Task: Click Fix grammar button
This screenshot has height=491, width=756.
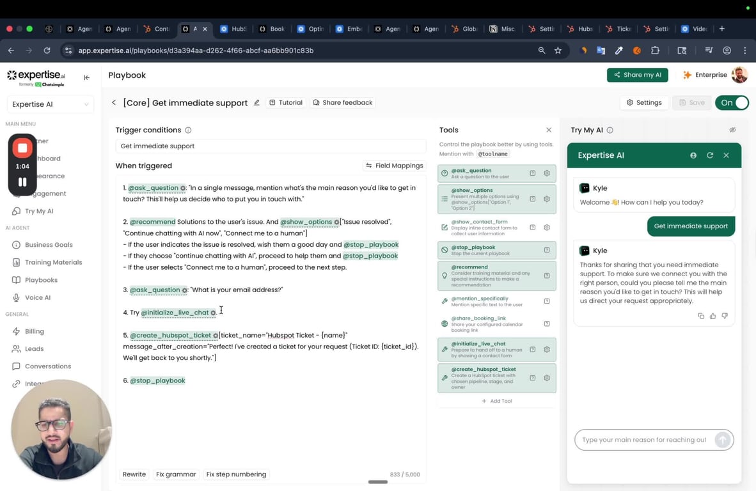Action: click(x=176, y=474)
